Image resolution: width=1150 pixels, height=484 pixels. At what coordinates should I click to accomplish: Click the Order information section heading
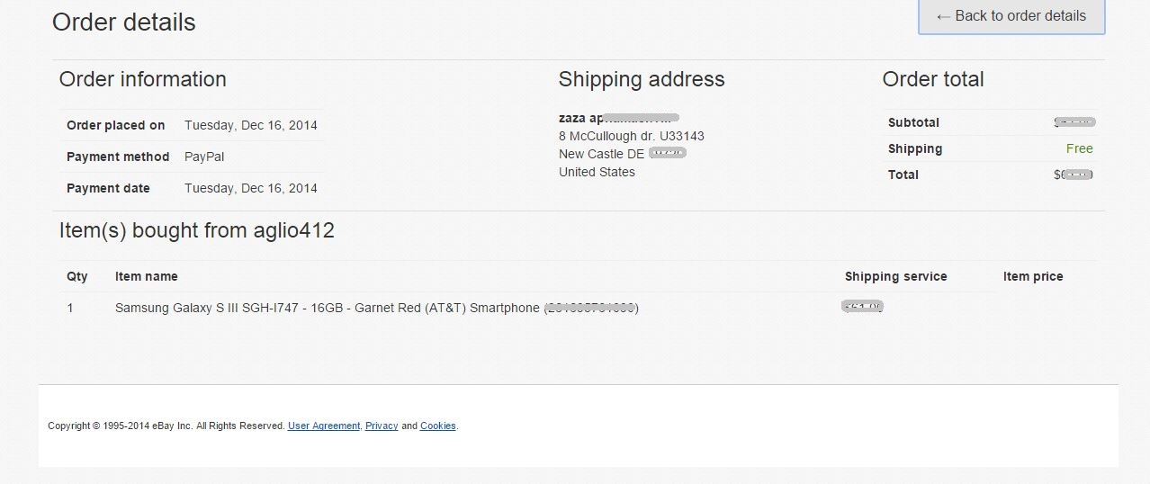[x=143, y=79]
